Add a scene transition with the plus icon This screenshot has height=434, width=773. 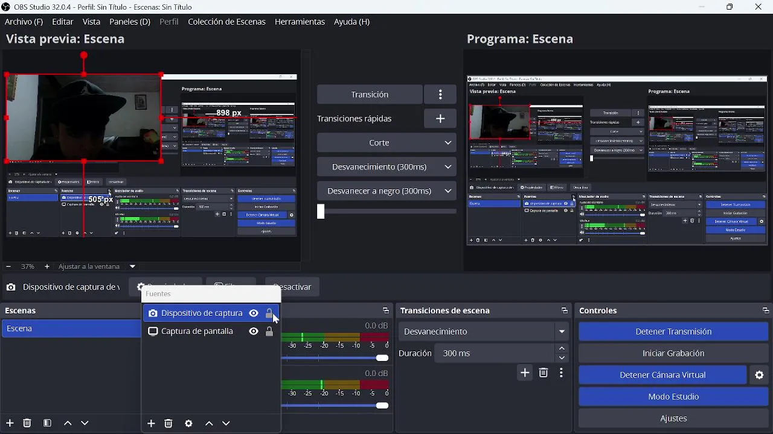(x=525, y=373)
